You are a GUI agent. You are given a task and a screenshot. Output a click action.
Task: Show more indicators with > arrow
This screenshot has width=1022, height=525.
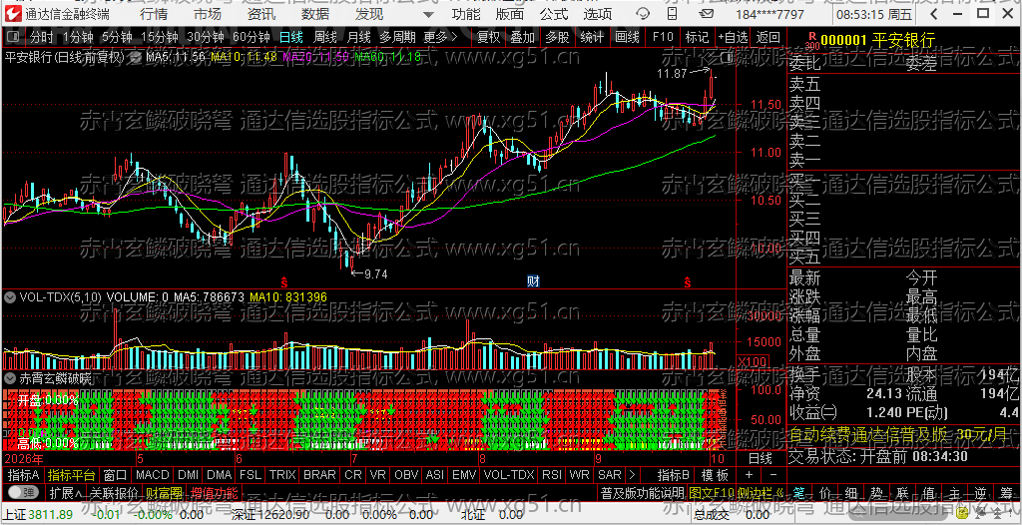pyautogui.click(x=631, y=475)
